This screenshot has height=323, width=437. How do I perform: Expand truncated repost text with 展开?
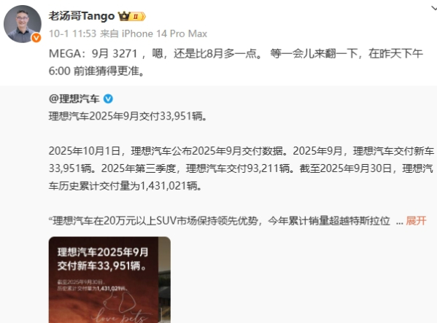[416, 220]
